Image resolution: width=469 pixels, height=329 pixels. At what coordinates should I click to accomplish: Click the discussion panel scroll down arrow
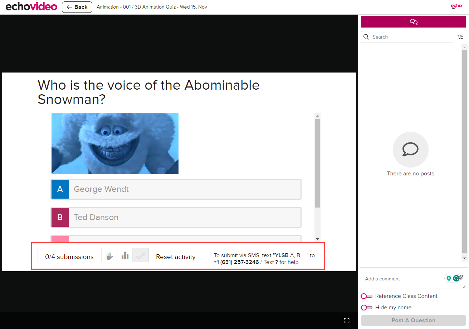click(x=464, y=258)
